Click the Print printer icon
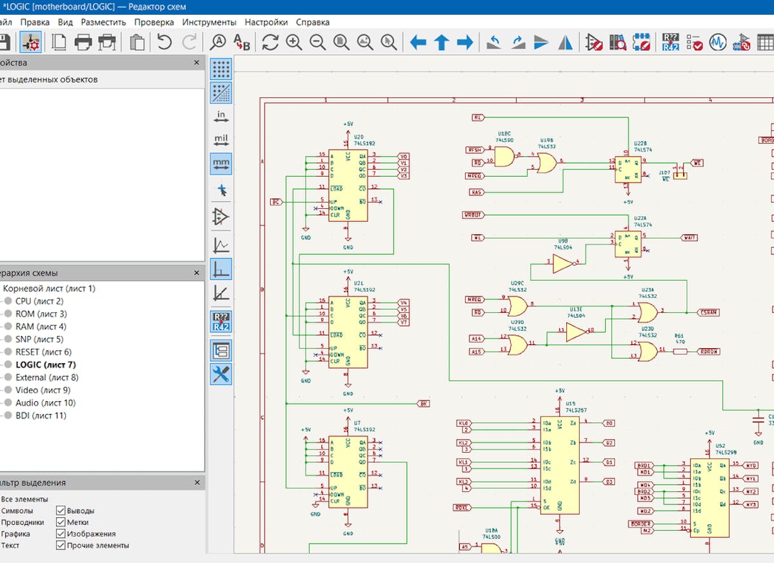Viewport: 774px width, 563px height. coord(83,43)
